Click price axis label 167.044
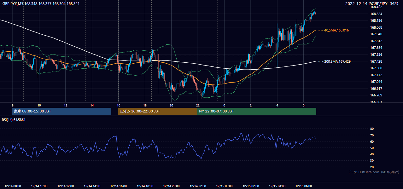This screenshot has height=189, width=403. pyautogui.click(x=376, y=82)
